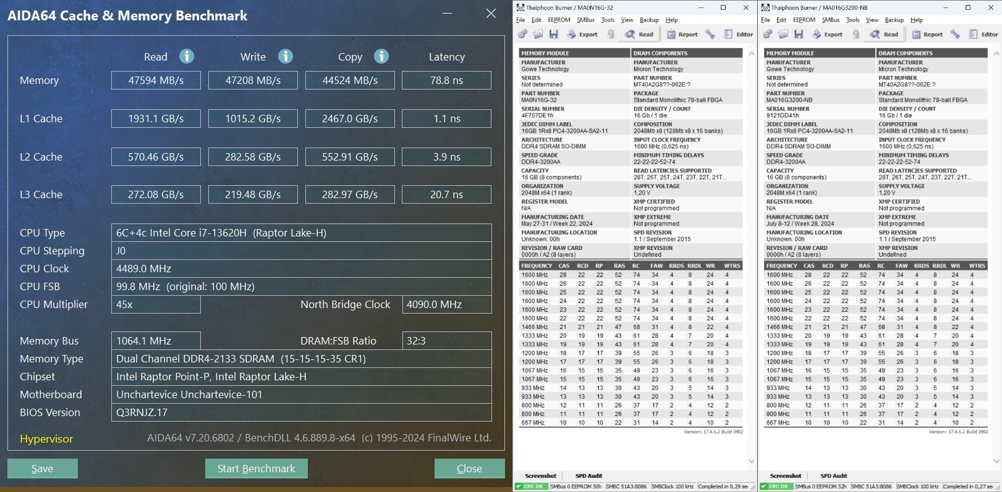Viewport: 1002px width, 492px height.
Task: Click open-folder icon in MA0N16G-32 window toolbar
Action: pyautogui.click(x=538, y=35)
